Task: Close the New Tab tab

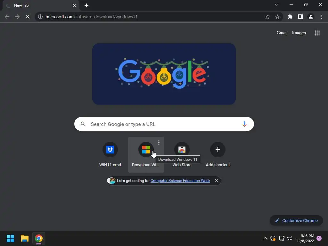Action: click(74, 5)
